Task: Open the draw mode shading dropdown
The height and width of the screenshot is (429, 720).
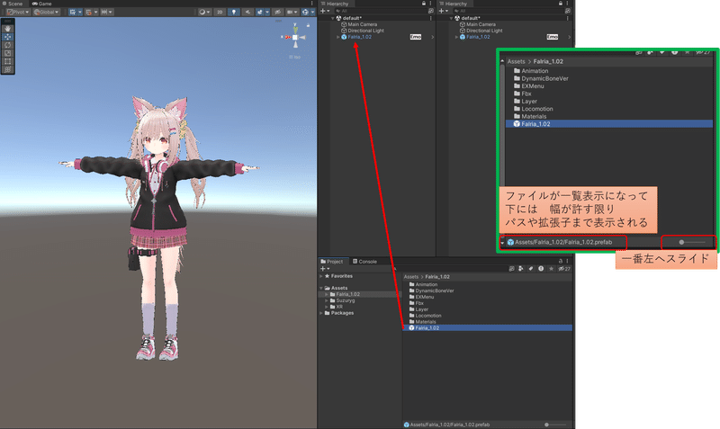Action: coord(204,12)
